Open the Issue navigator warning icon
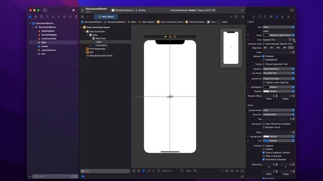 (x=53, y=17)
